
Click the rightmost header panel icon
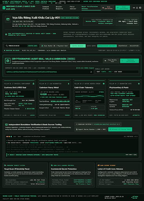coord(140,8)
